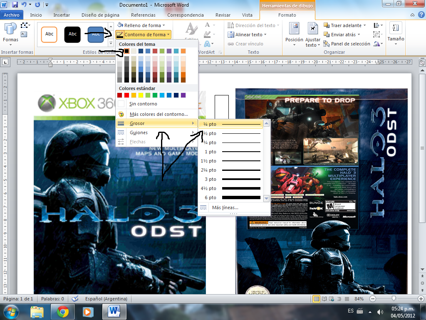Open the Align objects menu
The image size is (426, 320).
(378, 25)
